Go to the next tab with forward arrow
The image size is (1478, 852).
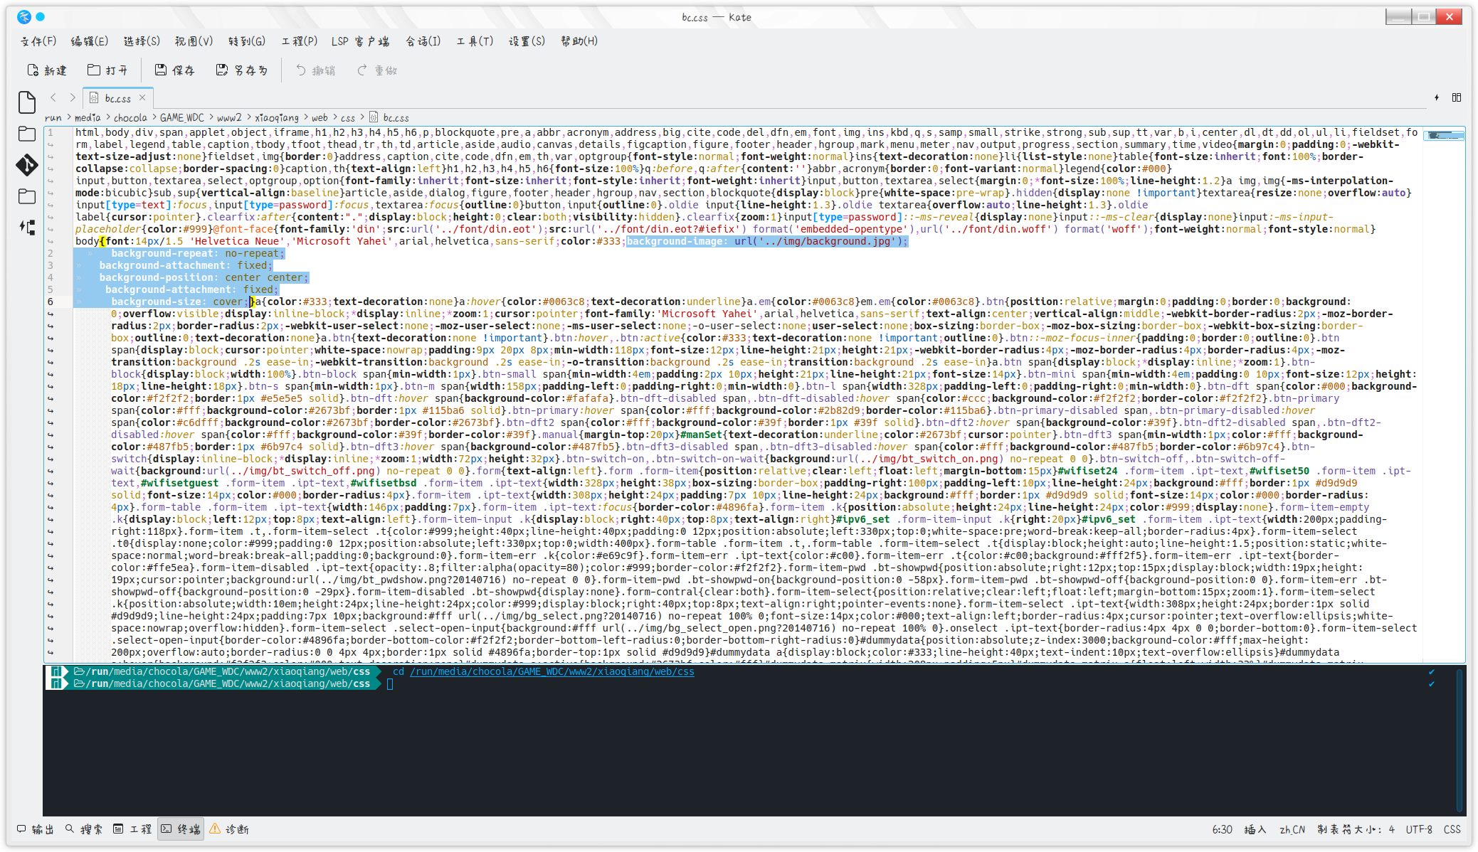click(72, 97)
